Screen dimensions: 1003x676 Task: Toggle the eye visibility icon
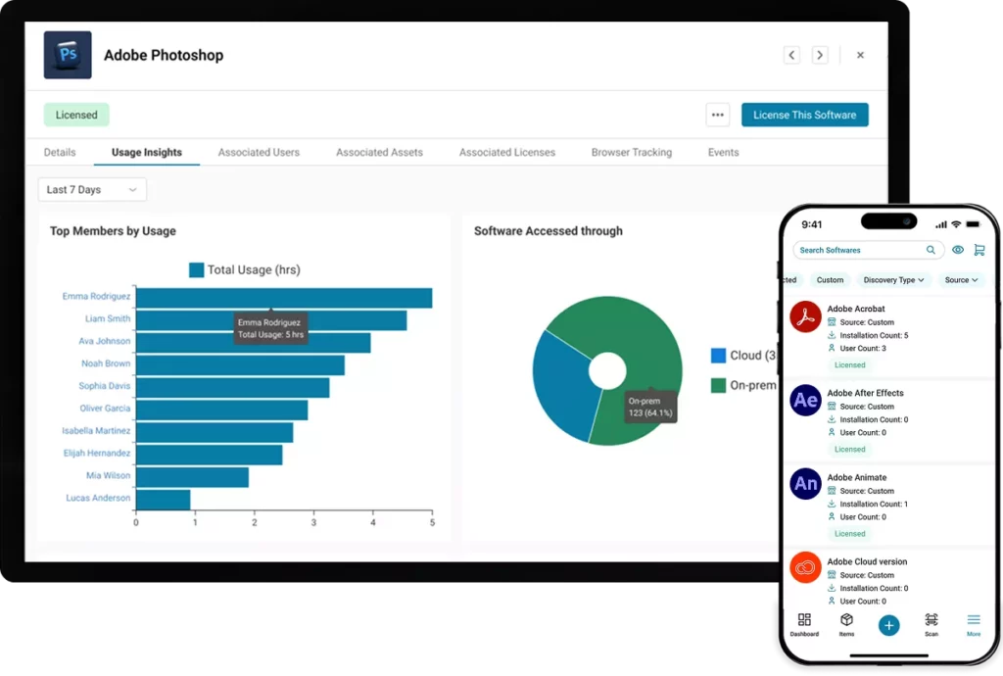pos(958,250)
